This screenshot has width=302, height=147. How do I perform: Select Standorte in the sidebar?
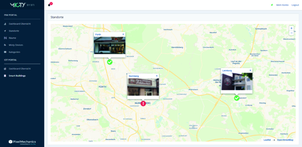point(14,31)
